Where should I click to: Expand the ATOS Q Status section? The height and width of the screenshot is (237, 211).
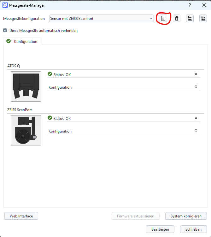pos(196,74)
